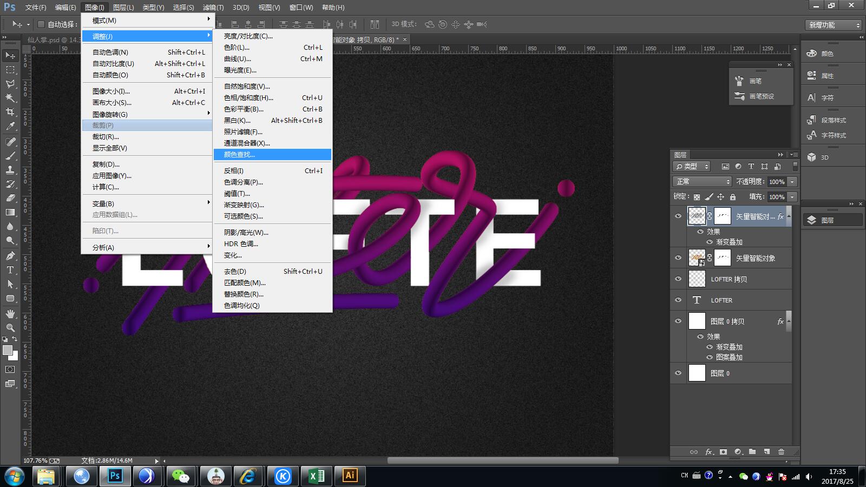Open the 颜色 panel button

(x=832, y=54)
